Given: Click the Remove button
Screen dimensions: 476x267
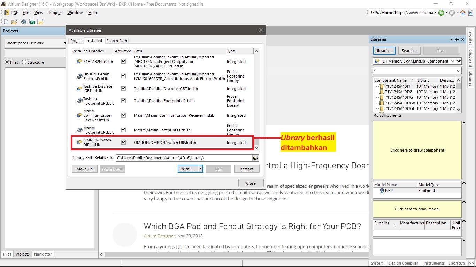Looking at the screenshot, I should click(247, 169).
